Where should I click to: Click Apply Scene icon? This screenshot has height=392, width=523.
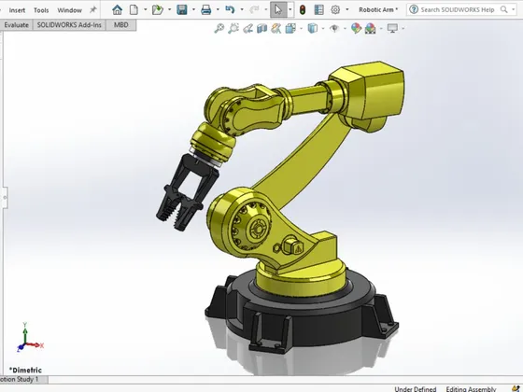[x=370, y=29]
